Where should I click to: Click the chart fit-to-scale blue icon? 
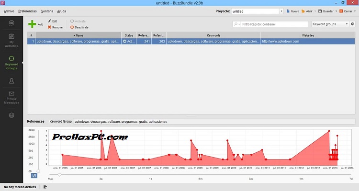(34, 175)
